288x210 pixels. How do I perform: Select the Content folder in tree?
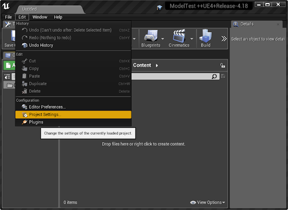tap(10, 85)
